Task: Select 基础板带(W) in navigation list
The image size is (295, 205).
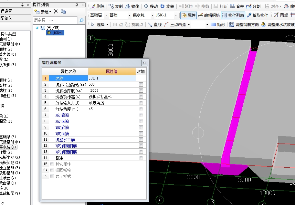Action: tap(10, 193)
